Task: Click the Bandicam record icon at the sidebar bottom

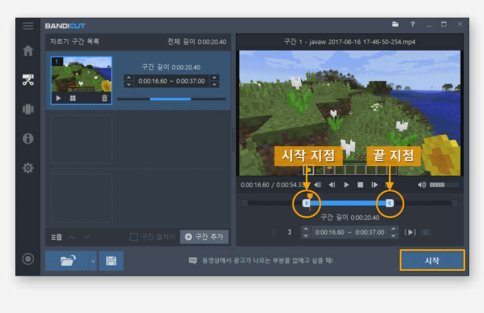Action: (28, 259)
